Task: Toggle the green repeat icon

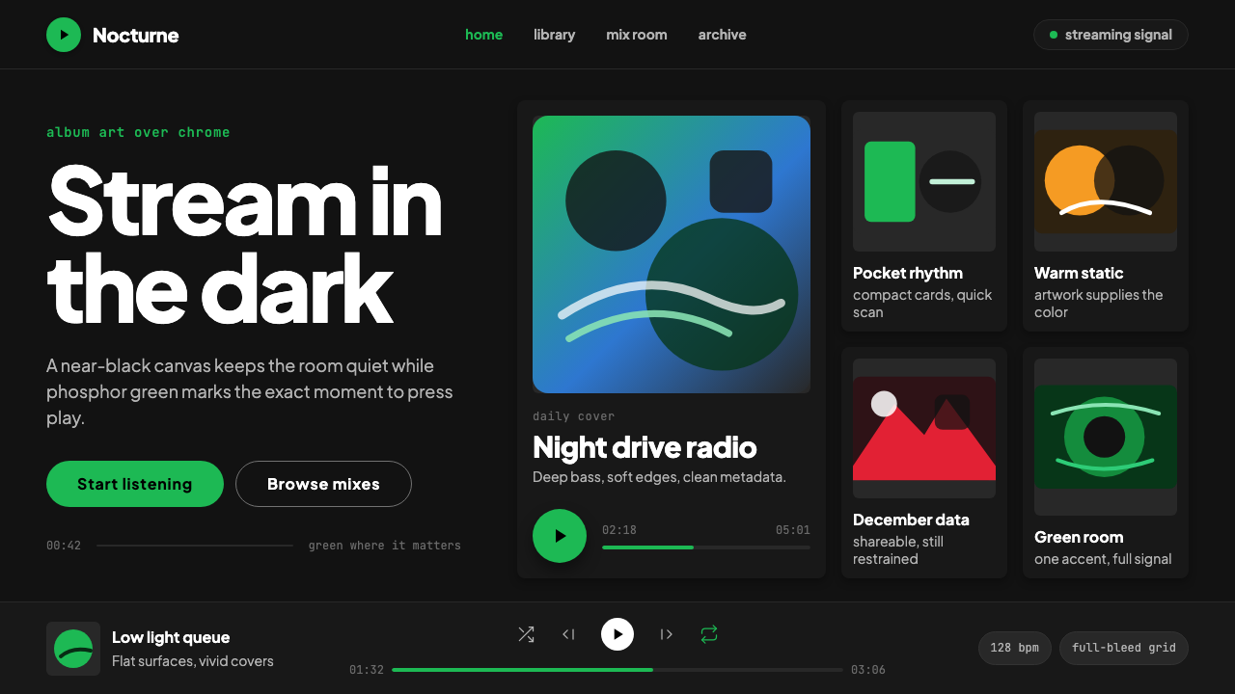Action: point(709,634)
